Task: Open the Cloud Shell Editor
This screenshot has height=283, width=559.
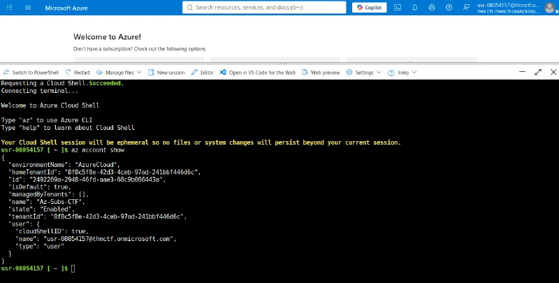Action: point(203,73)
